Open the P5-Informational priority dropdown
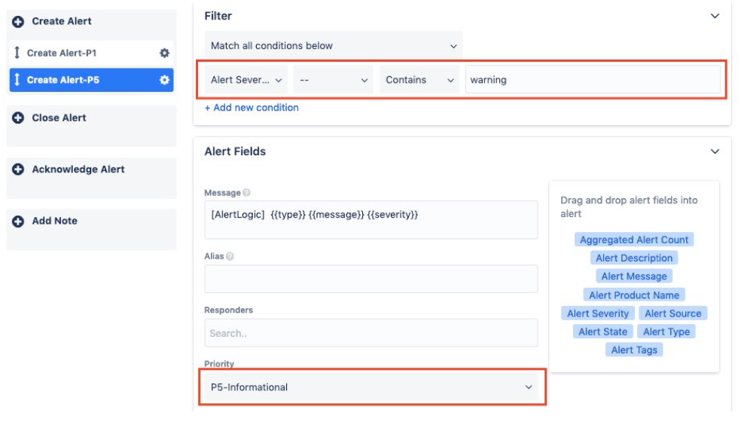741x434 pixels. pyautogui.click(x=372, y=387)
